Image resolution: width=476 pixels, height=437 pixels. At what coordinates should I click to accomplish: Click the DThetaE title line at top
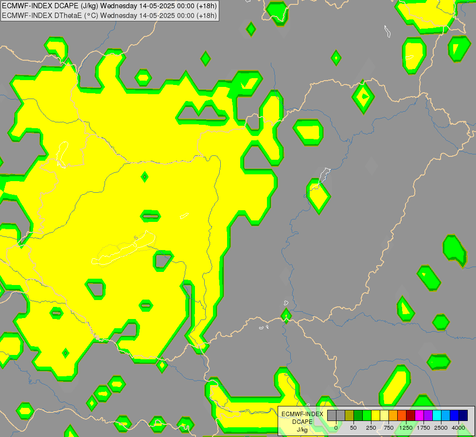tap(109, 16)
